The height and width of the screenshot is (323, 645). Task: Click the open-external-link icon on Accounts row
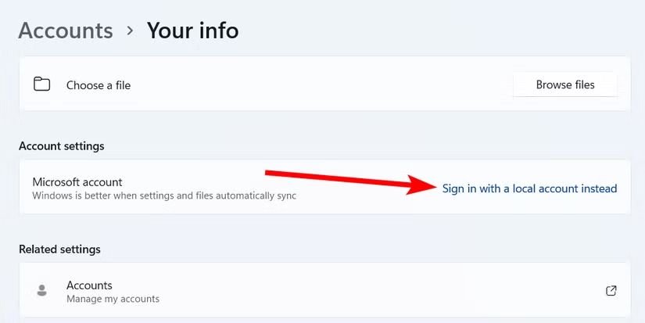(611, 291)
